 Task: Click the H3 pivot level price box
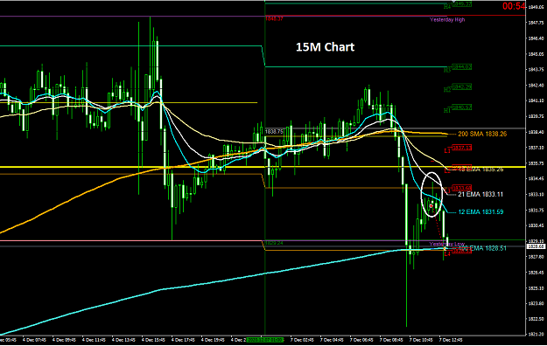(462, 66)
